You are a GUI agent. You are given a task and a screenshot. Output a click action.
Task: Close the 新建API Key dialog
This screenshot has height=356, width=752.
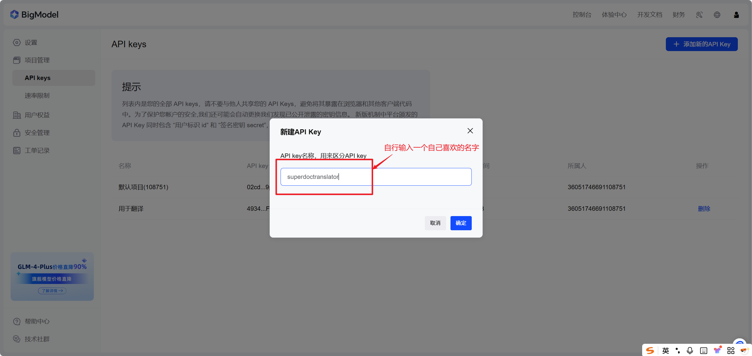coord(470,131)
